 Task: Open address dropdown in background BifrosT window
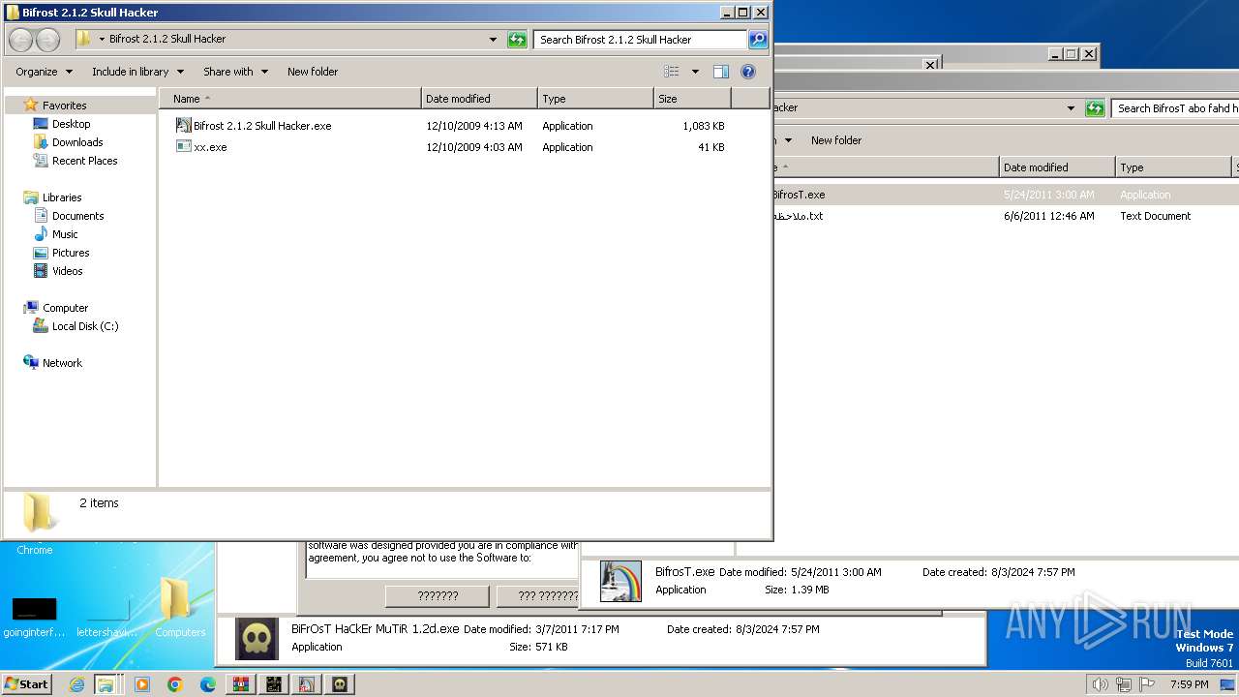pos(1071,108)
